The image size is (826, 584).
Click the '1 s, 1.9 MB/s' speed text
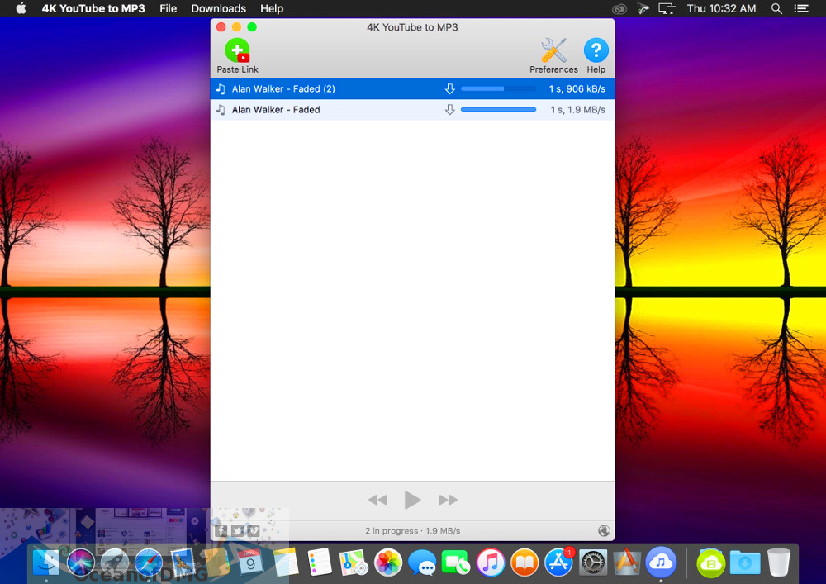(x=578, y=110)
